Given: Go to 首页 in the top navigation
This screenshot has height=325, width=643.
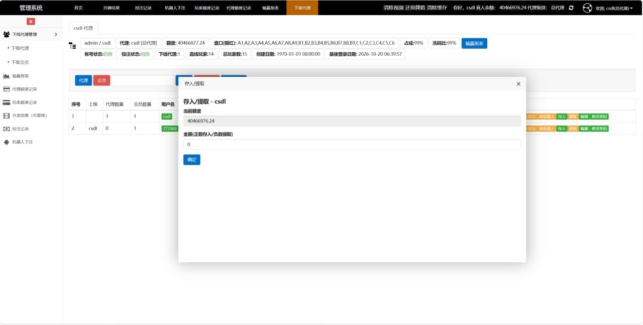Looking at the screenshot, I should click(78, 8).
